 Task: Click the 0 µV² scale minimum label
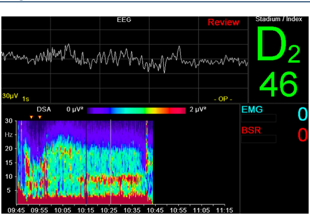point(75,110)
